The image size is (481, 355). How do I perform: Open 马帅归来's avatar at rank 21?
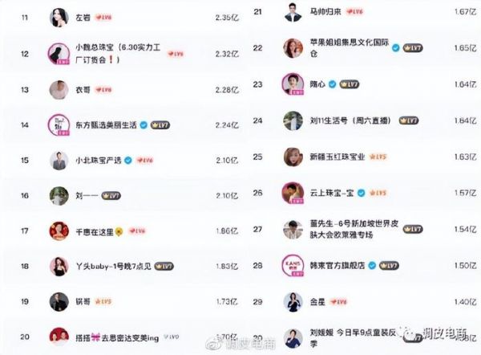click(293, 12)
